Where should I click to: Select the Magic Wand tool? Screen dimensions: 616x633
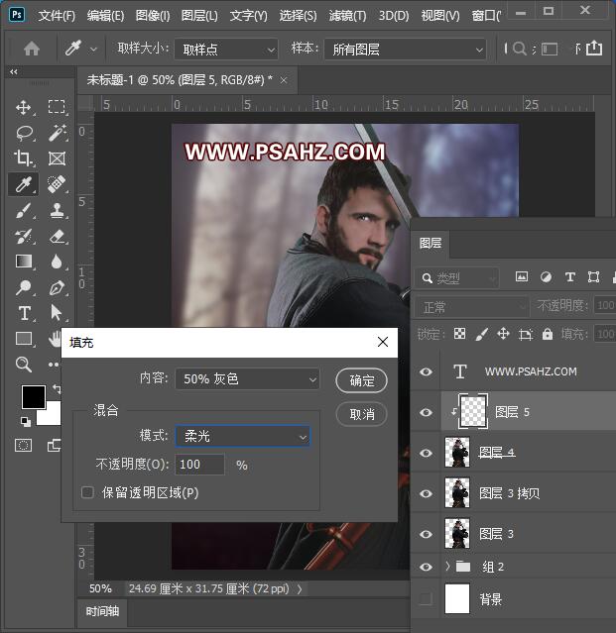(x=57, y=133)
